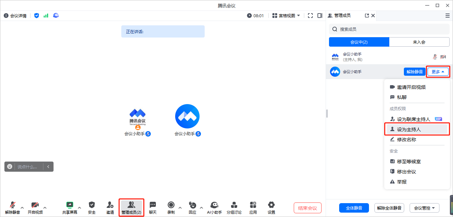Open meeting details info icon
Screen dimensions: 453x217
pyautogui.click(x=6, y=16)
